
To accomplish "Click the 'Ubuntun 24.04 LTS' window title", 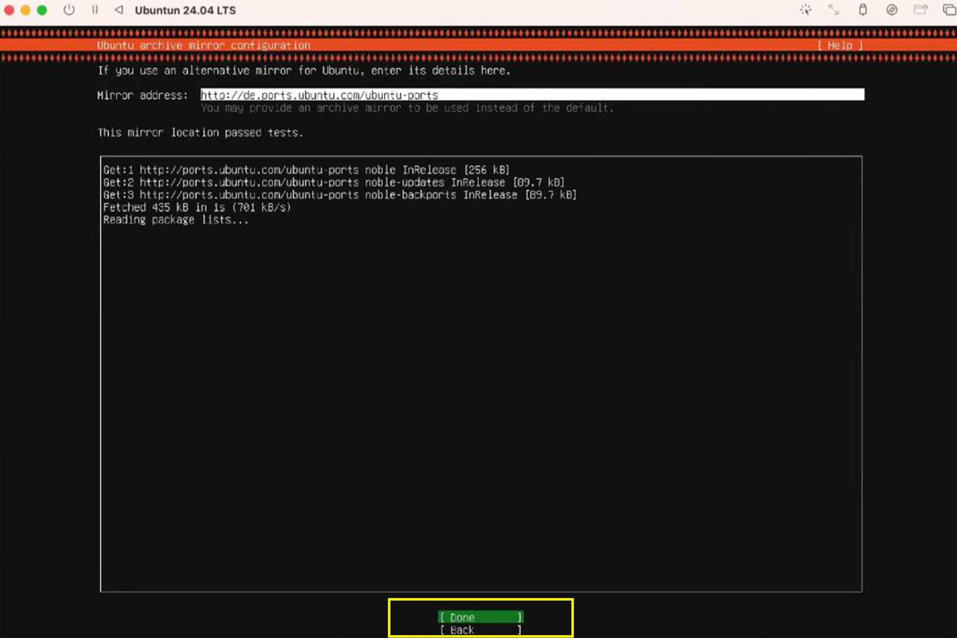I will (x=185, y=10).
